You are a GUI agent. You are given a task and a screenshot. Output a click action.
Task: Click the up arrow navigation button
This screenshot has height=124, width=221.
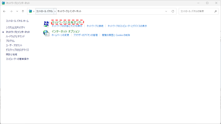click(x=23, y=11)
